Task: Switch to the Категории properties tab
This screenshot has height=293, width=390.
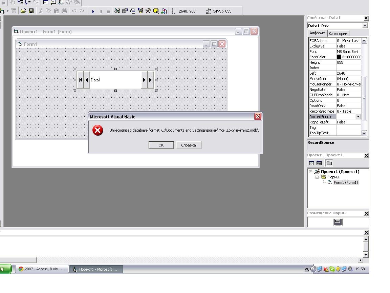Action: 338,33
